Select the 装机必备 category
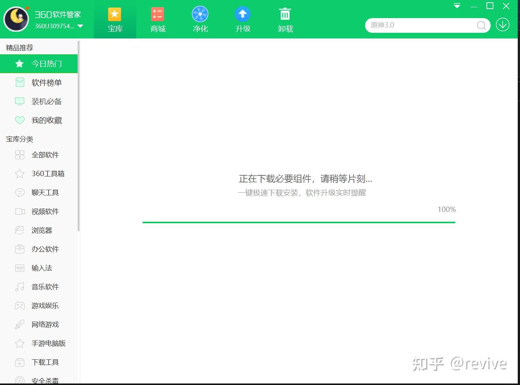The image size is (520, 385). (x=39, y=101)
